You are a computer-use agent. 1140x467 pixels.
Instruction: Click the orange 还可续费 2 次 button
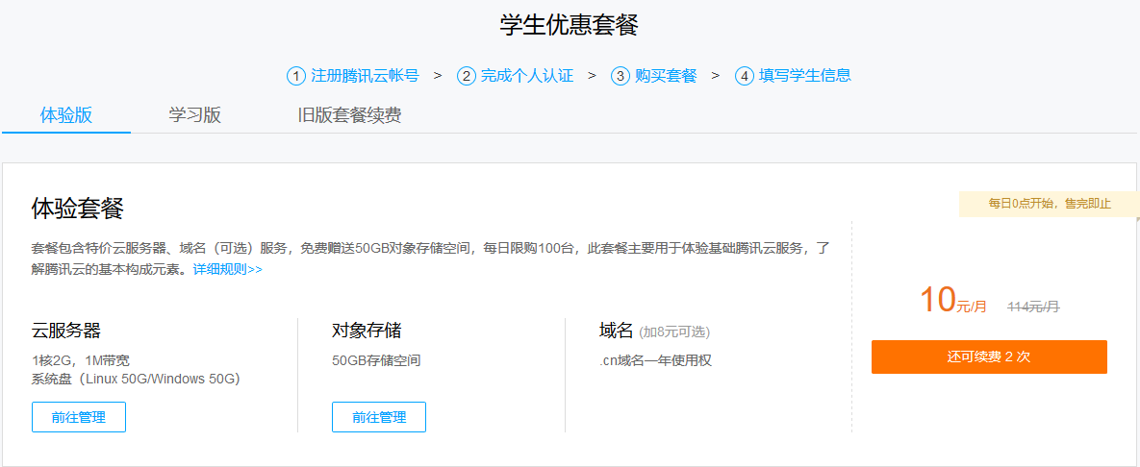coord(989,356)
